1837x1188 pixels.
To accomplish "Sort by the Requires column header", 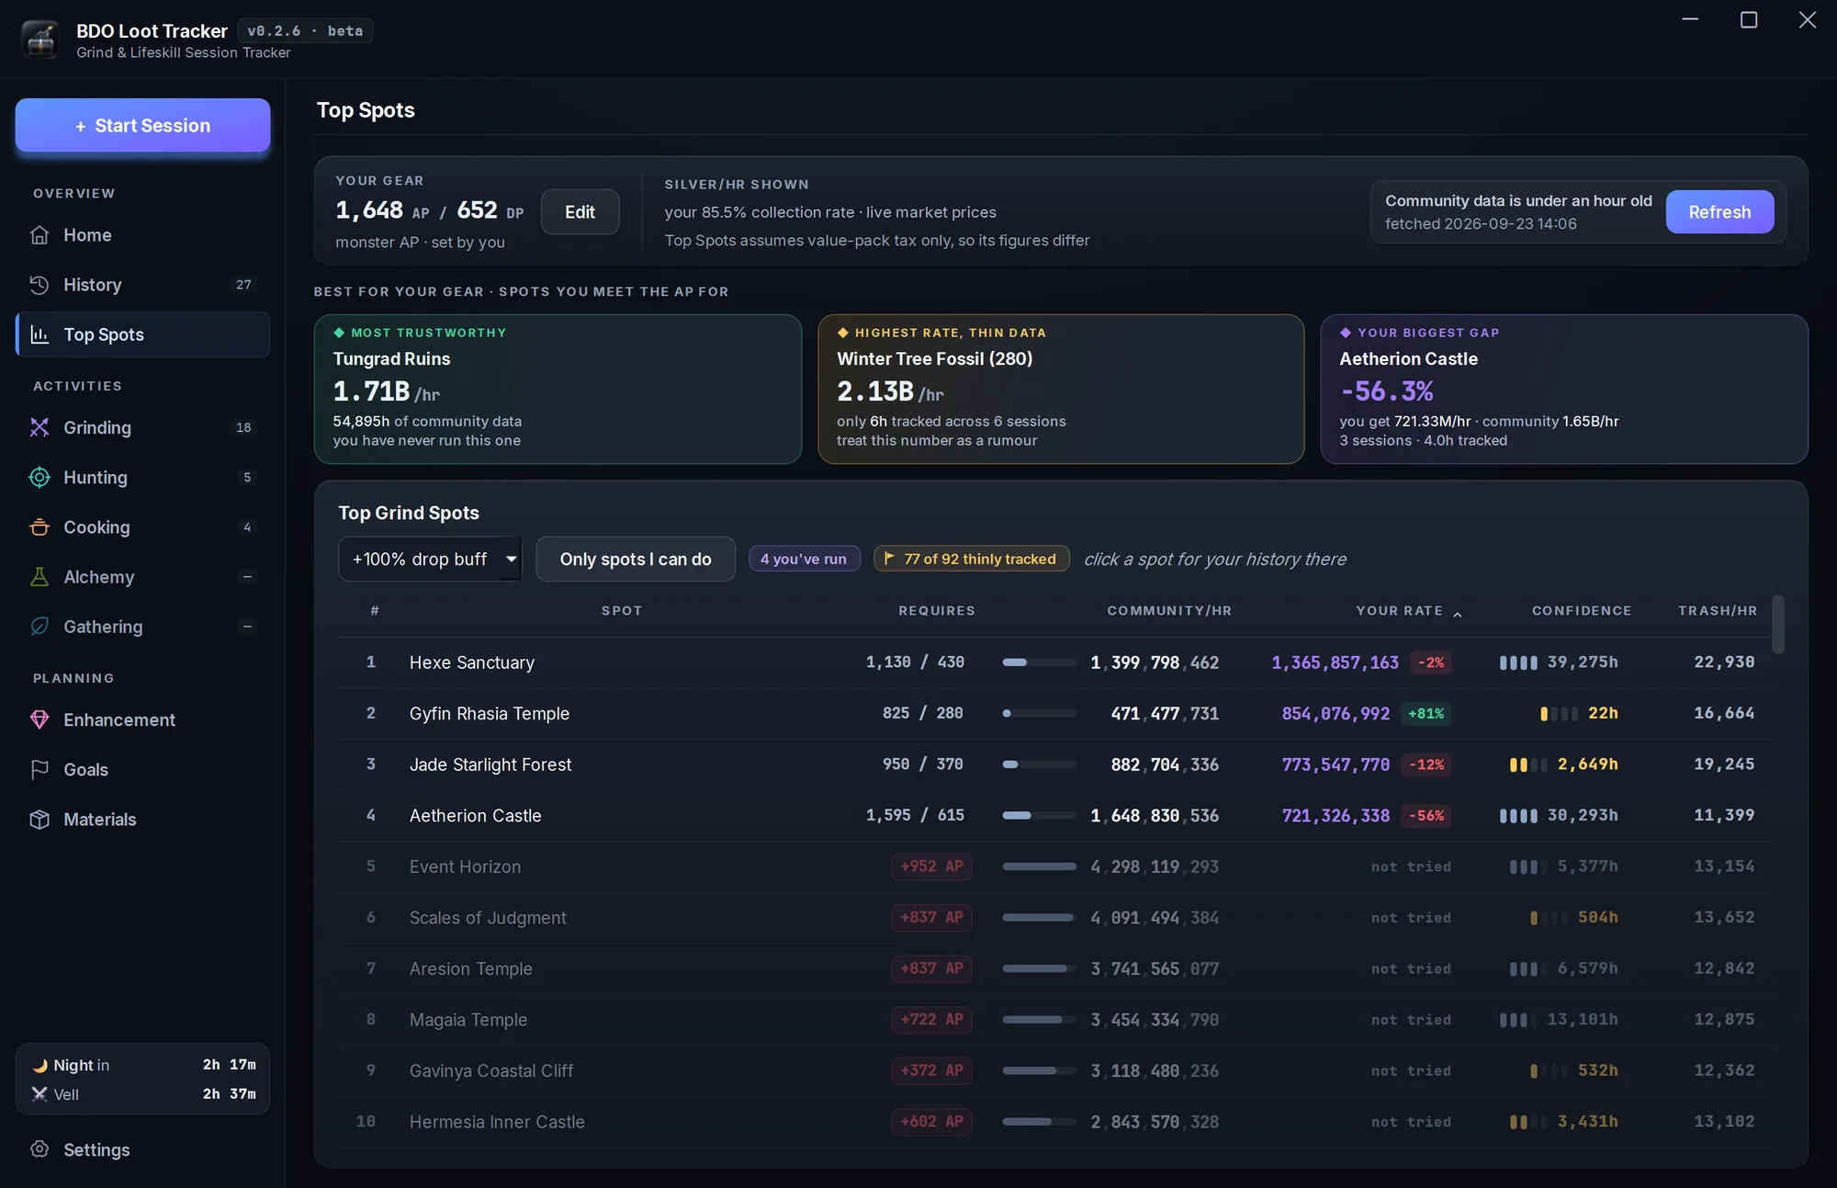I will tap(937, 611).
